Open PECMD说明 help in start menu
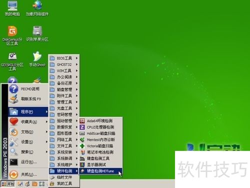250x188 pixels. point(28,89)
